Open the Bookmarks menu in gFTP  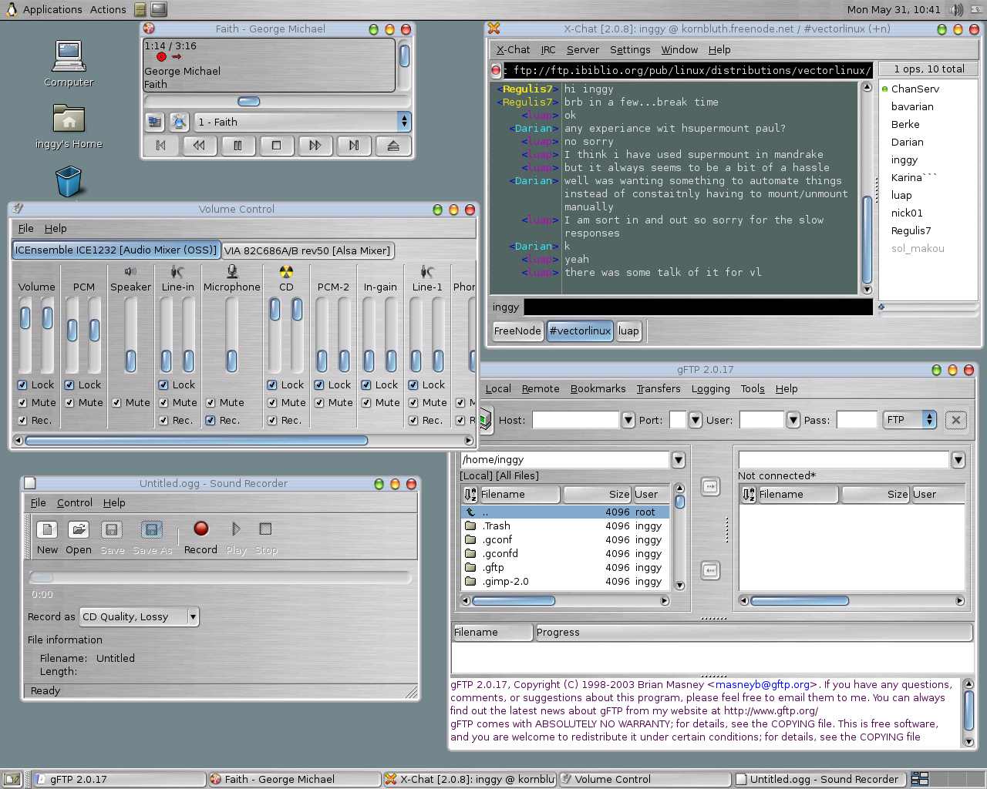tap(598, 388)
